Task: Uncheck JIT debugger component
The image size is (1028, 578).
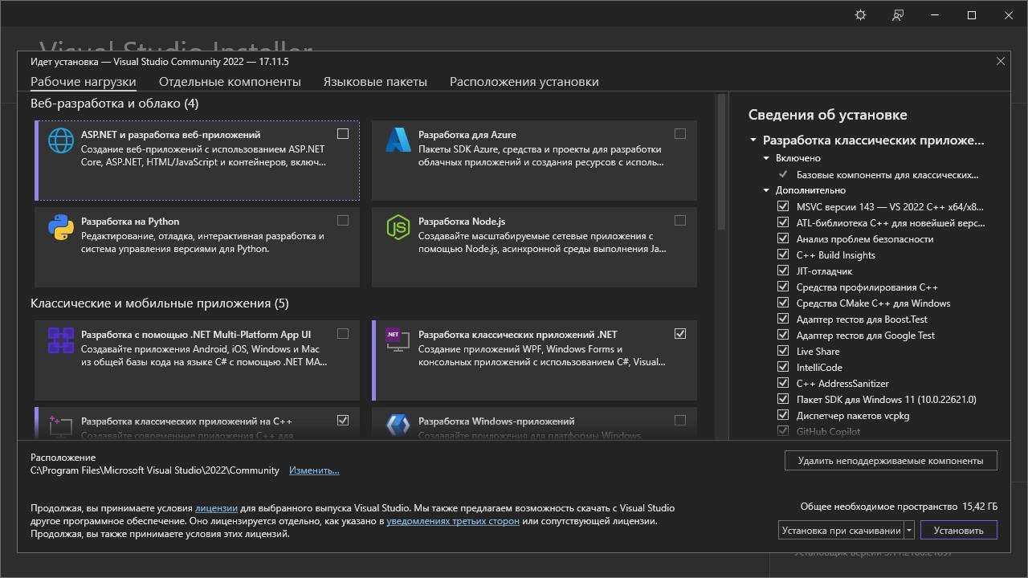Action: click(x=783, y=271)
